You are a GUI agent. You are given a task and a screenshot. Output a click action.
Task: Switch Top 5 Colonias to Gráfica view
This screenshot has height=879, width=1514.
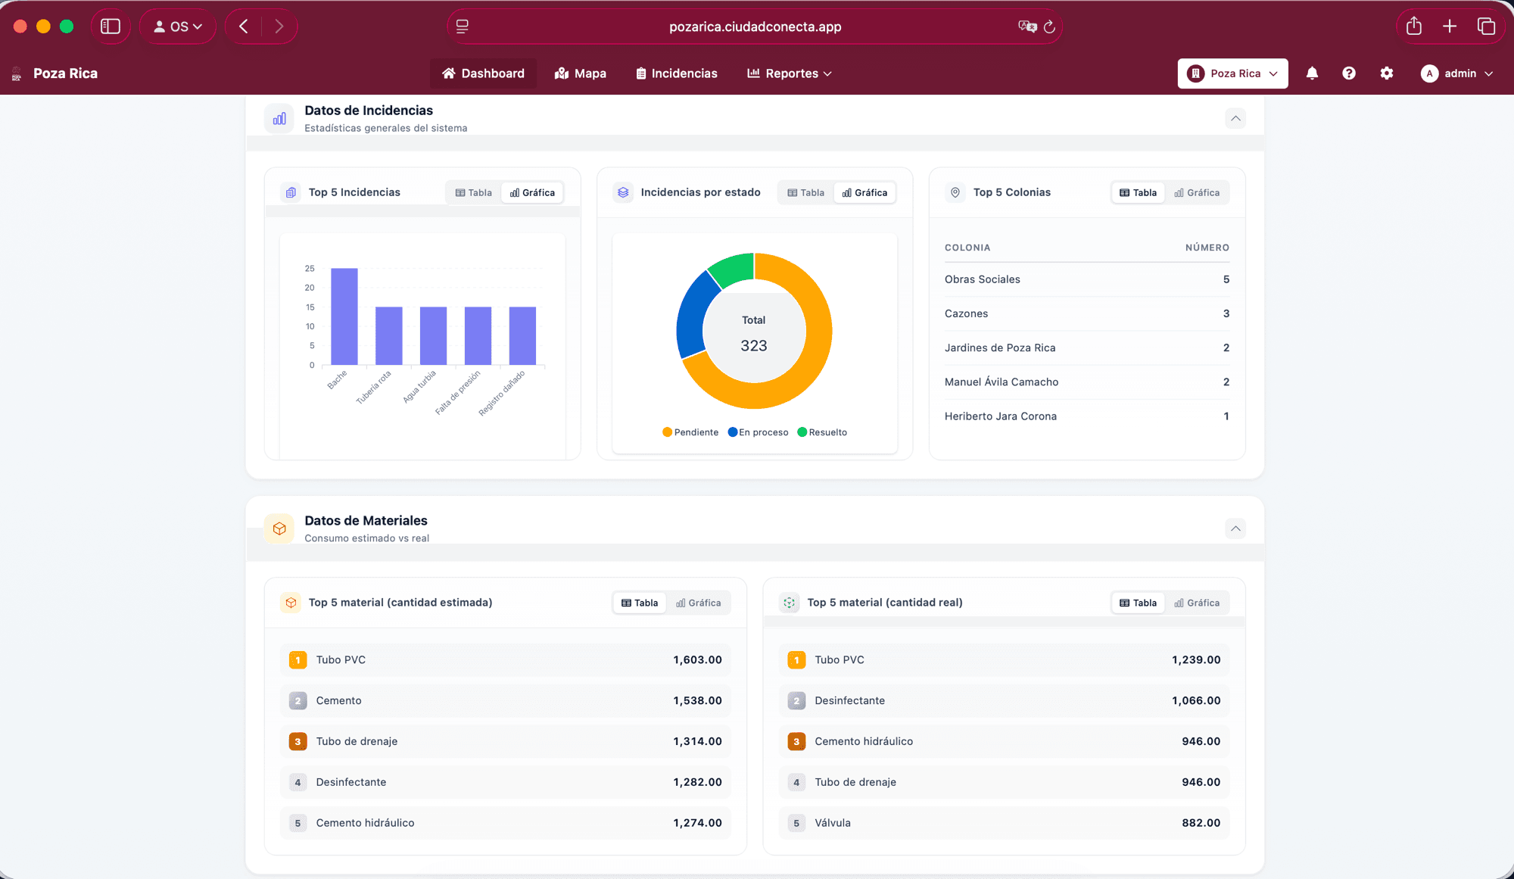pyautogui.click(x=1197, y=193)
